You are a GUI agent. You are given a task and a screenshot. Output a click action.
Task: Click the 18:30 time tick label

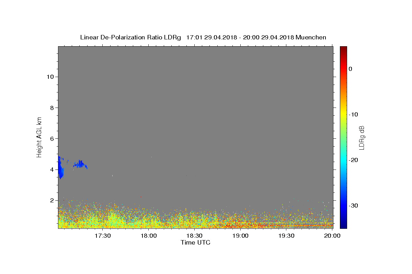pos(194,236)
